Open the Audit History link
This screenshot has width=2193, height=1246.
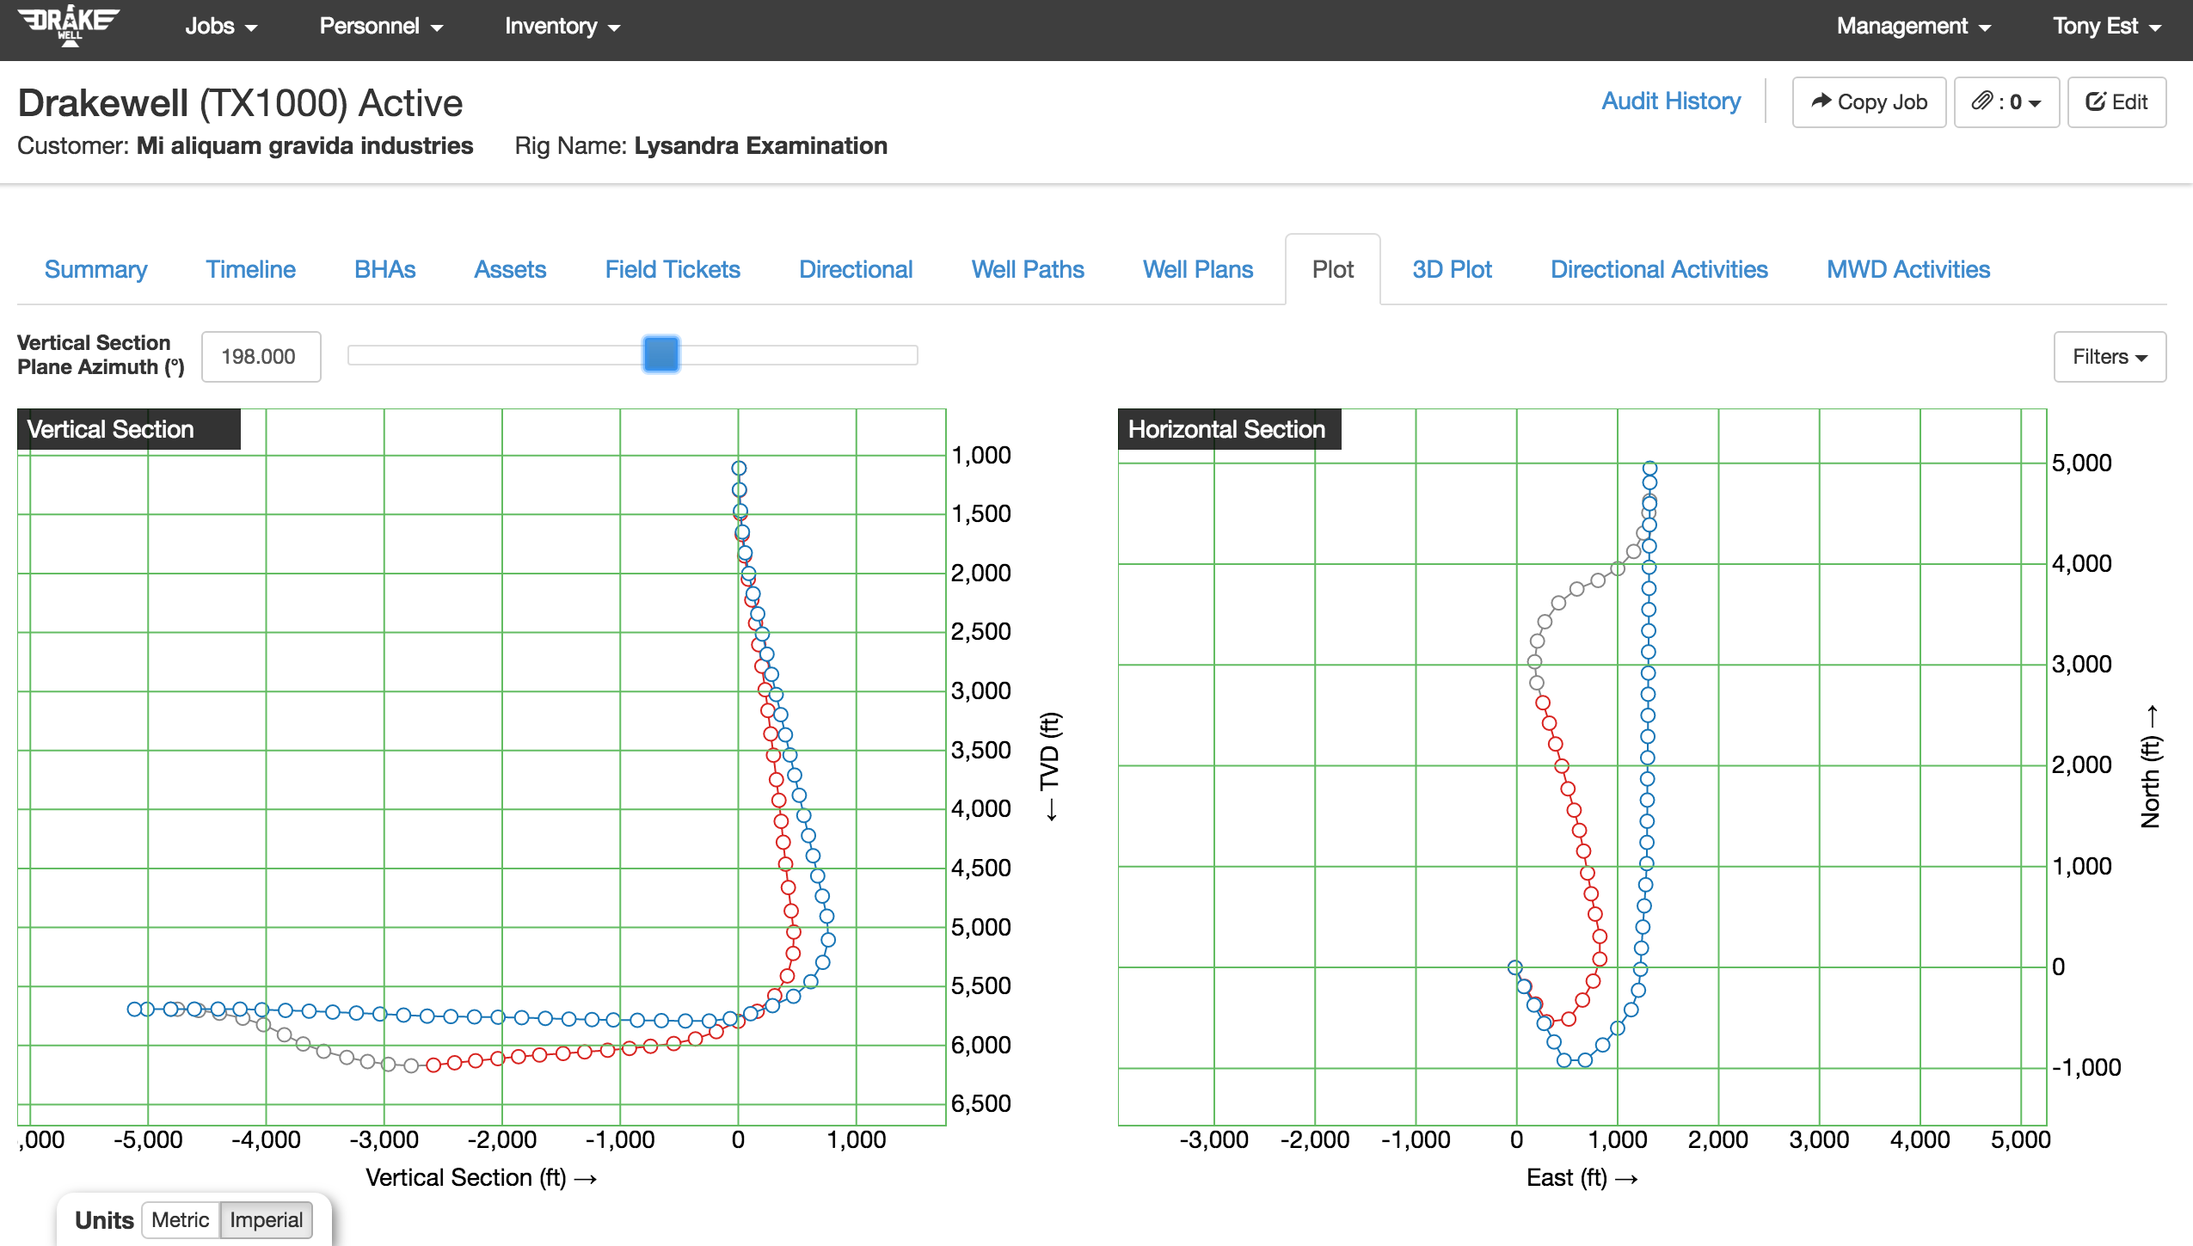1671,101
